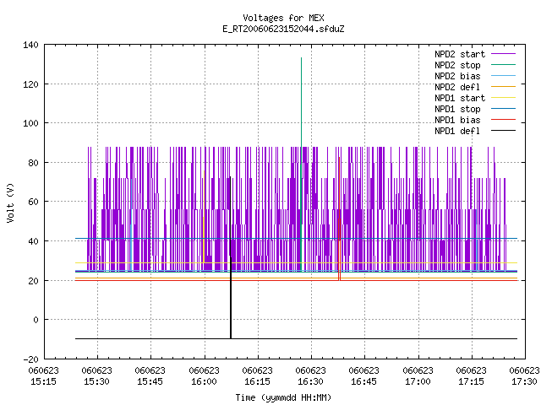This screenshot has width=541, height=405.
Task: Click the 120 y-axis tick label
Action: tap(30, 84)
